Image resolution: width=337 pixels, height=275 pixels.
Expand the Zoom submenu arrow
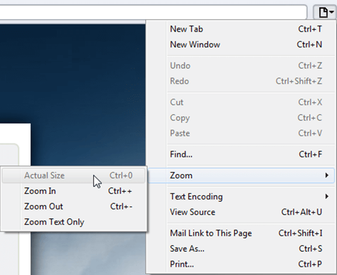(327, 175)
